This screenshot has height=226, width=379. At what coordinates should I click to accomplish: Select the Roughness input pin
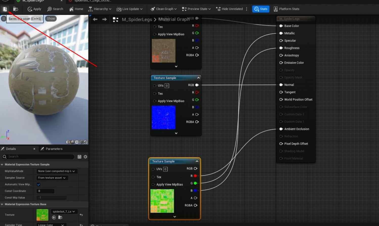click(x=281, y=48)
